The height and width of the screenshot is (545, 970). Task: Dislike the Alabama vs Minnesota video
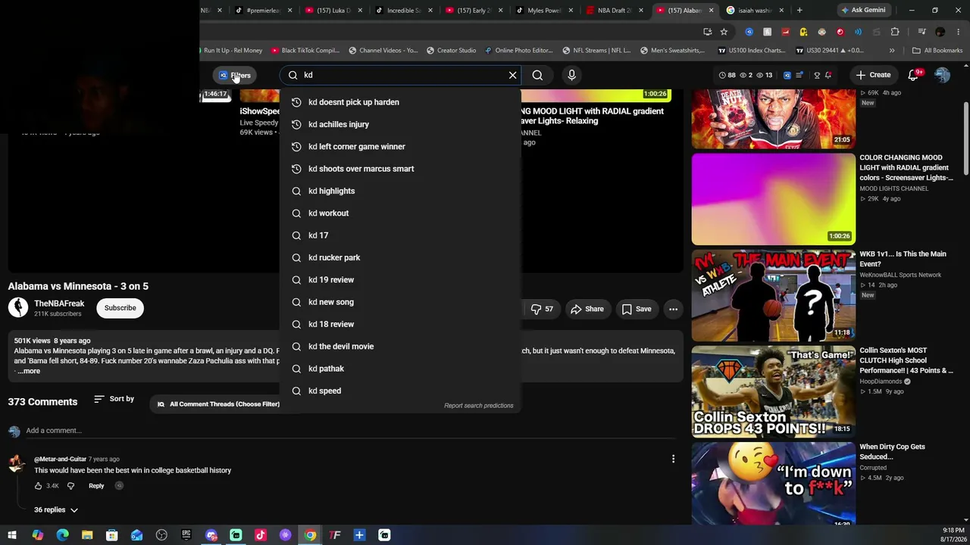pyautogui.click(x=542, y=309)
